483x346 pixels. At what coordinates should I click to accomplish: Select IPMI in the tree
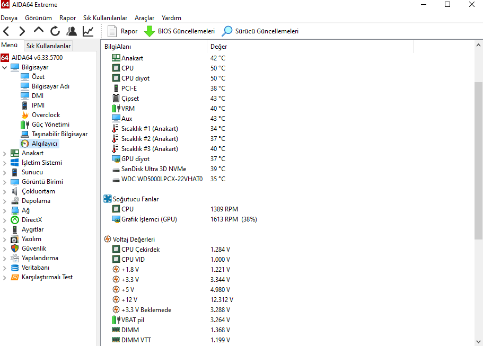pyautogui.click(x=38, y=105)
